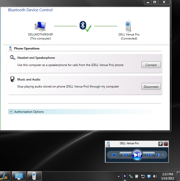
Task: Stop playback in DELL Venue Pro player
Action: pos(114,155)
